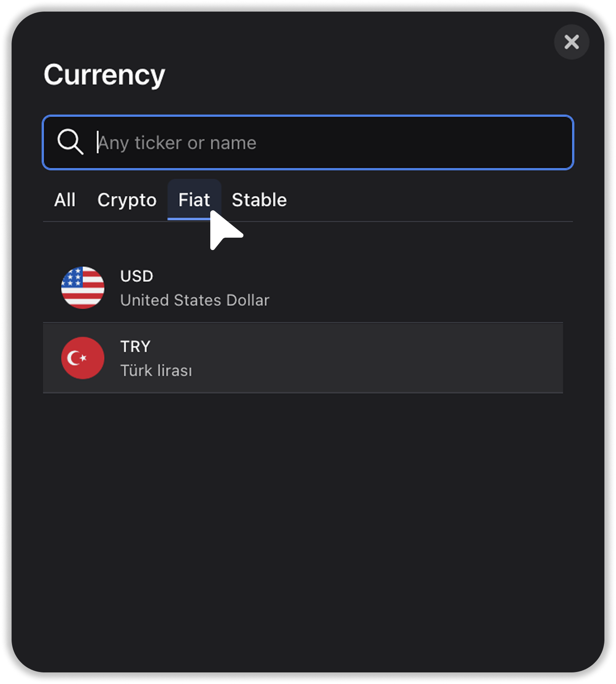616x684 pixels.
Task: Close the Currency dialog with the X
Action: [571, 42]
